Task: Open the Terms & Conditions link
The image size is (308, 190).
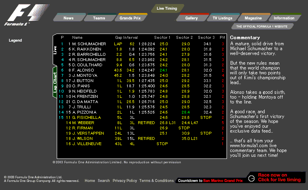Action: 156,181
